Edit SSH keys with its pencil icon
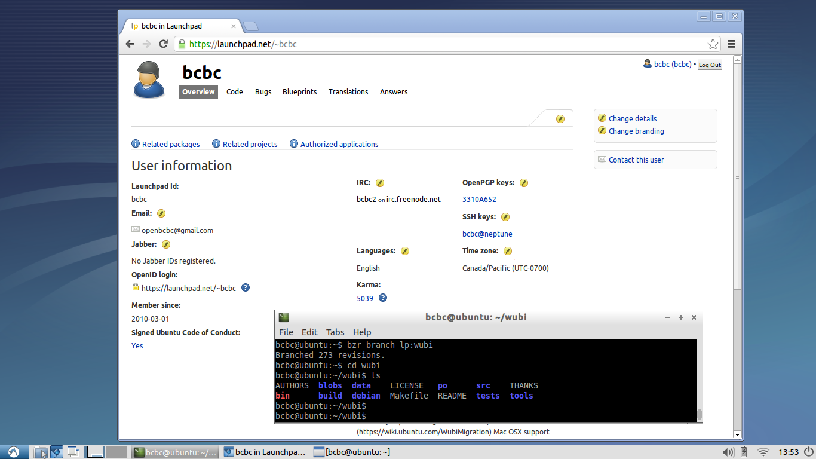The height and width of the screenshot is (459, 816). (x=505, y=217)
